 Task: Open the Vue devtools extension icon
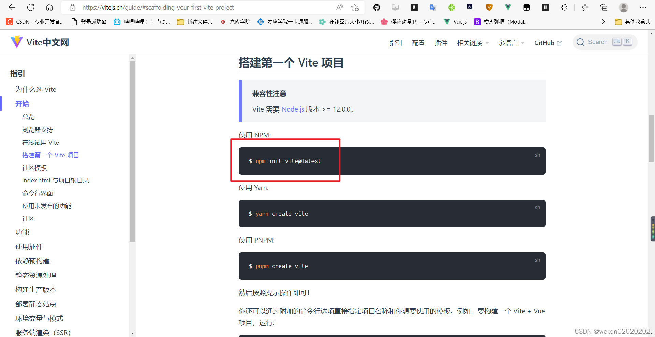(x=508, y=7)
